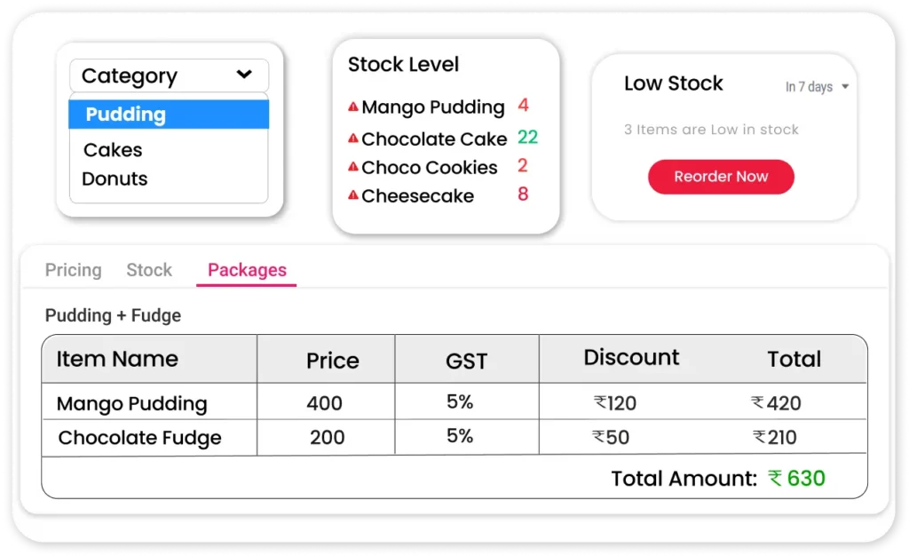Click the warning icon beside Chocolate Cake

coord(353,139)
